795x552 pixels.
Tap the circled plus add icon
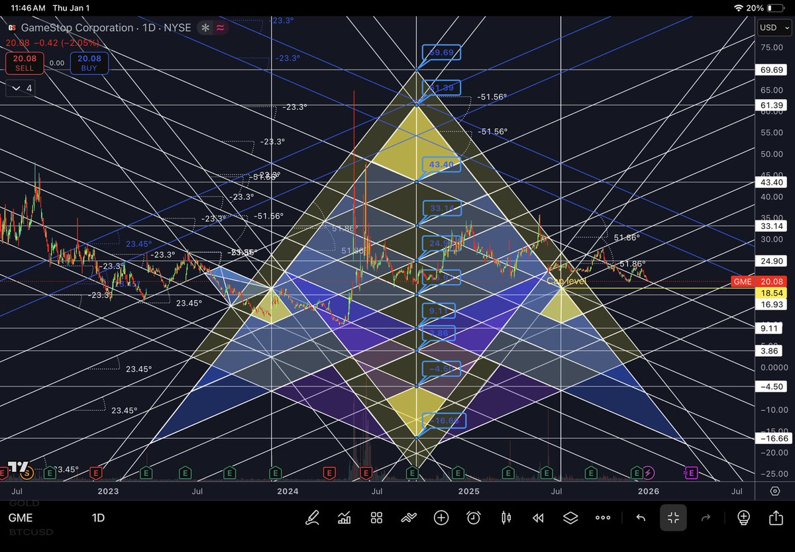coord(441,518)
